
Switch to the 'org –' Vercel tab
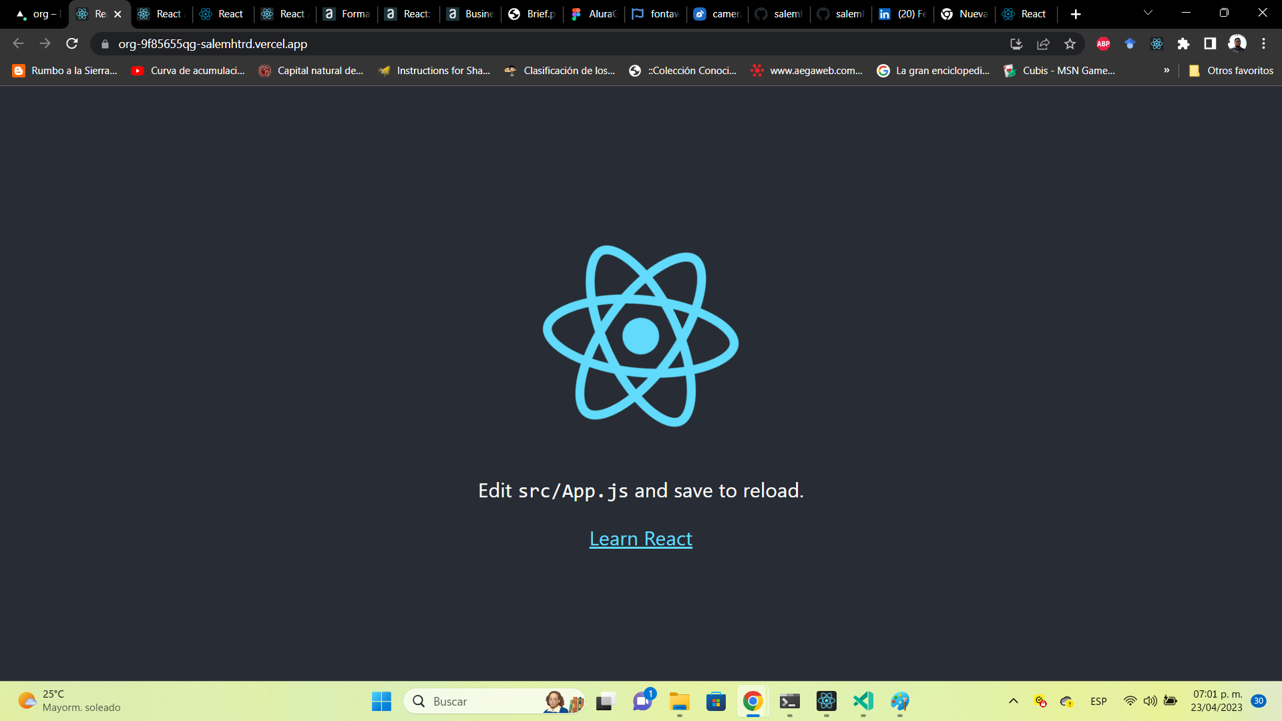(38, 14)
